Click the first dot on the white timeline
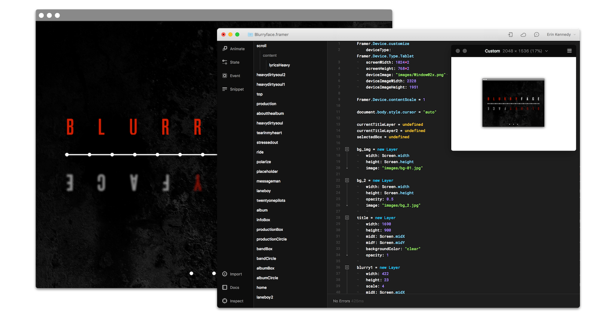The height and width of the screenshot is (317, 615). (67, 155)
